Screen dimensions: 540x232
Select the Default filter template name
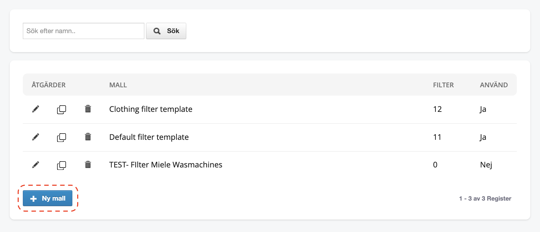coord(149,137)
